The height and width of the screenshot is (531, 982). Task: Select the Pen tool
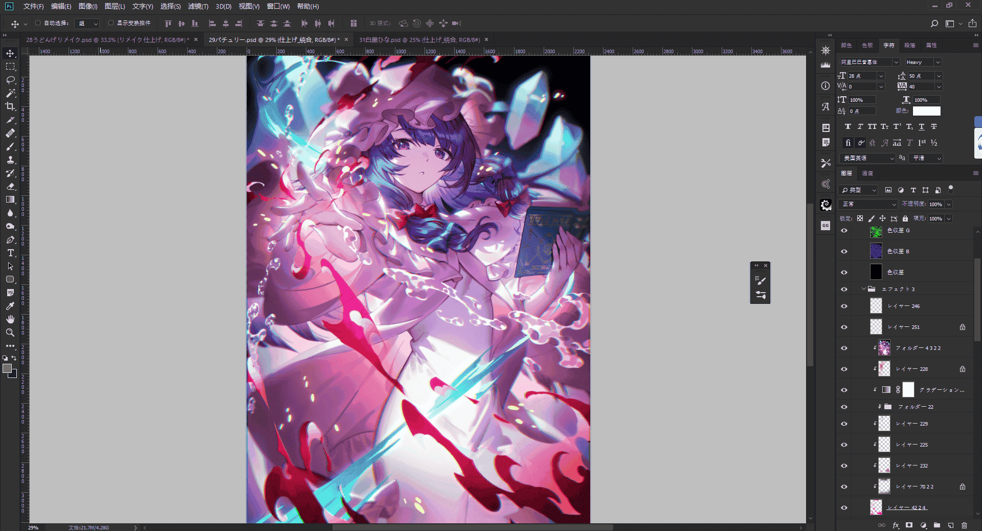(10, 240)
